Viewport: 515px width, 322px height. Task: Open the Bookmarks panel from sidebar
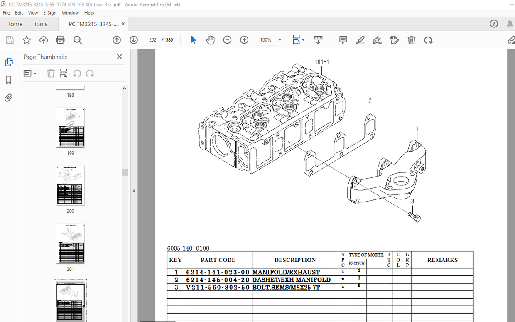pyautogui.click(x=9, y=80)
